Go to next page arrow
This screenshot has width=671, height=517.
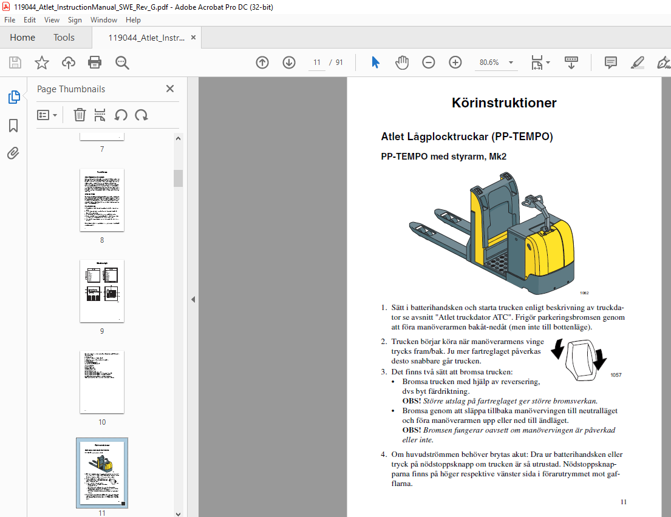coord(289,63)
